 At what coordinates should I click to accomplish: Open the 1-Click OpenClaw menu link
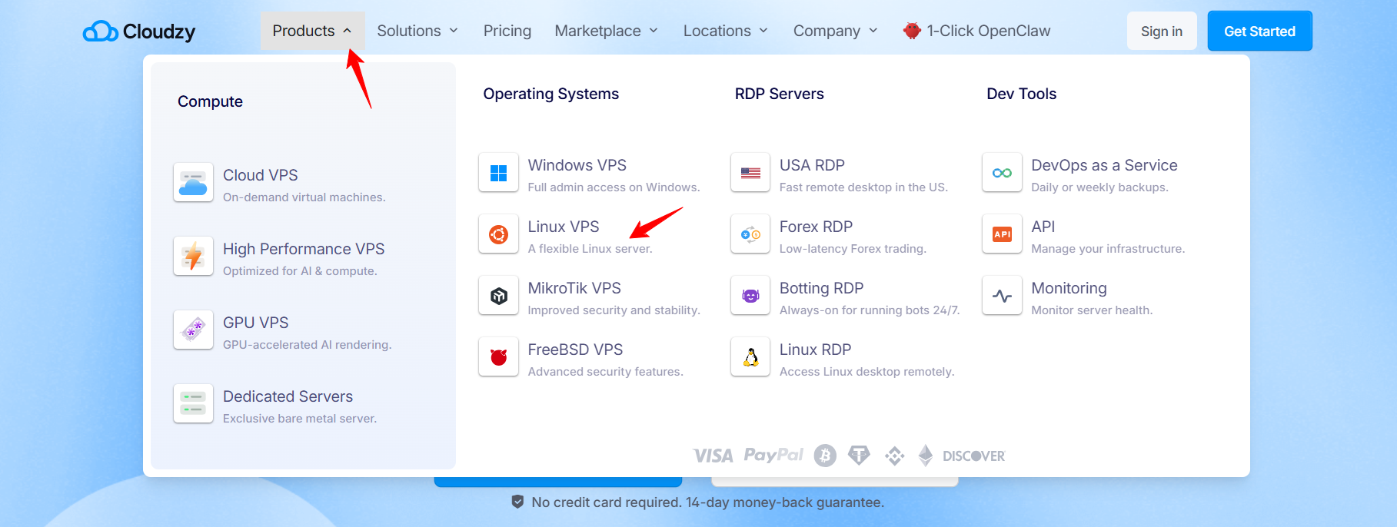point(976,31)
